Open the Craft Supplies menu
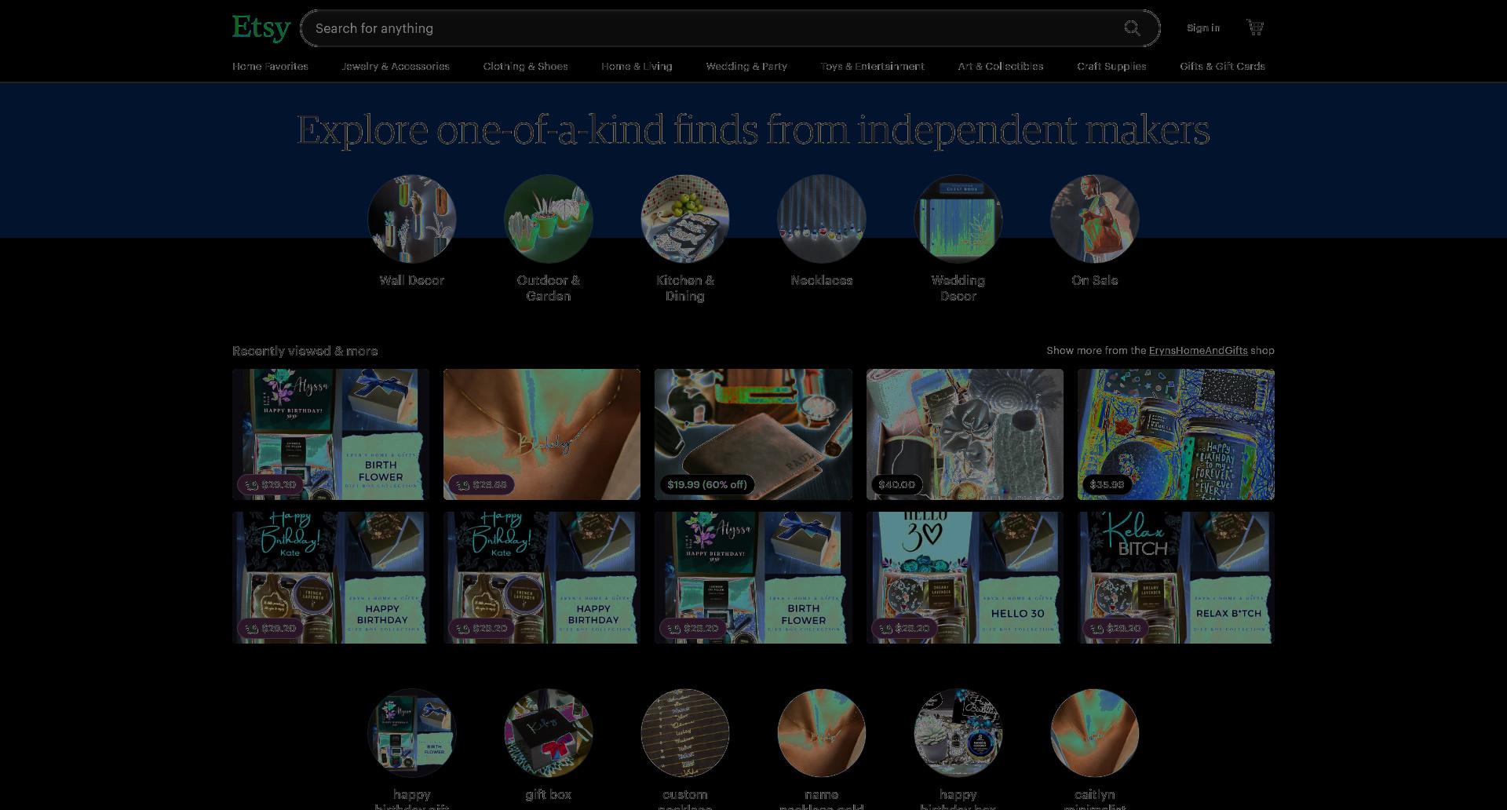Image resolution: width=1507 pixels, height=810 pixels. point(1111,67)
